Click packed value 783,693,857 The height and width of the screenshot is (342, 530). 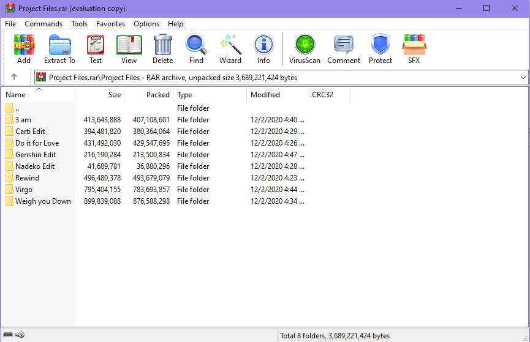[151, 190]
